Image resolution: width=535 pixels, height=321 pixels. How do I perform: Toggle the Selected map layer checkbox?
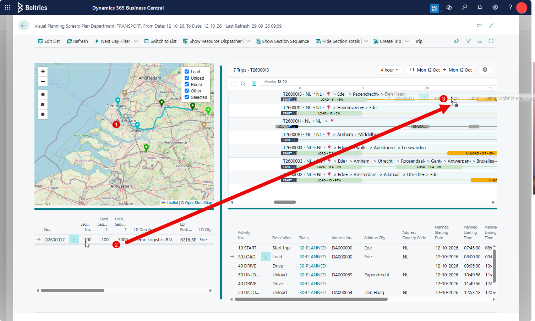click(x=187, y=97)
